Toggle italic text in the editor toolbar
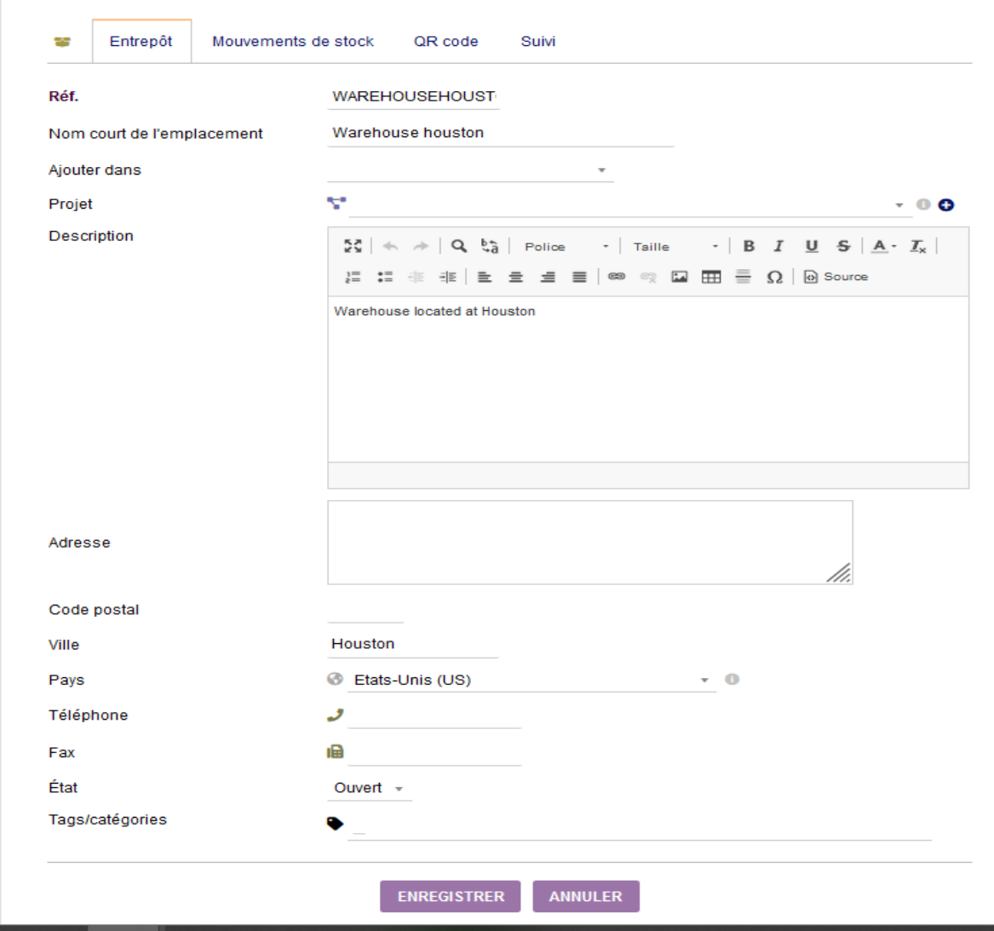The height and width of the screenshot is (931, 994). tap(779, 246)
